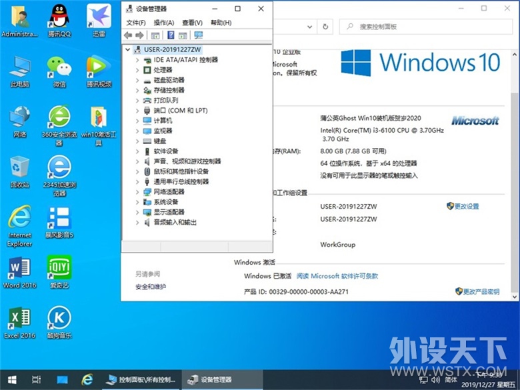Select the 系统设备 tree item
The width and height of the screenshot is (520, 390).
166,202
